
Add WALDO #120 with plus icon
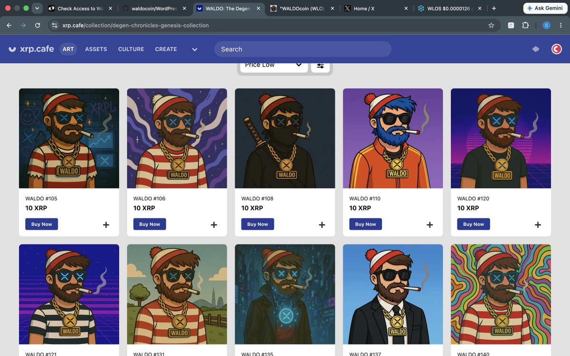[x=538, y=225]
